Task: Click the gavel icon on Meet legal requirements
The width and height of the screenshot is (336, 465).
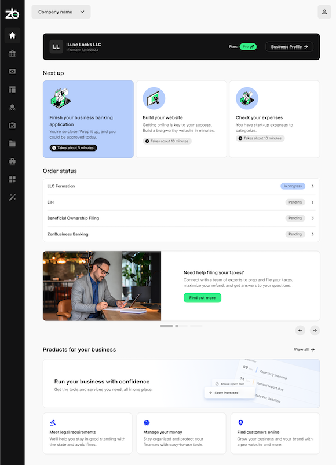Action: (53, 423)
